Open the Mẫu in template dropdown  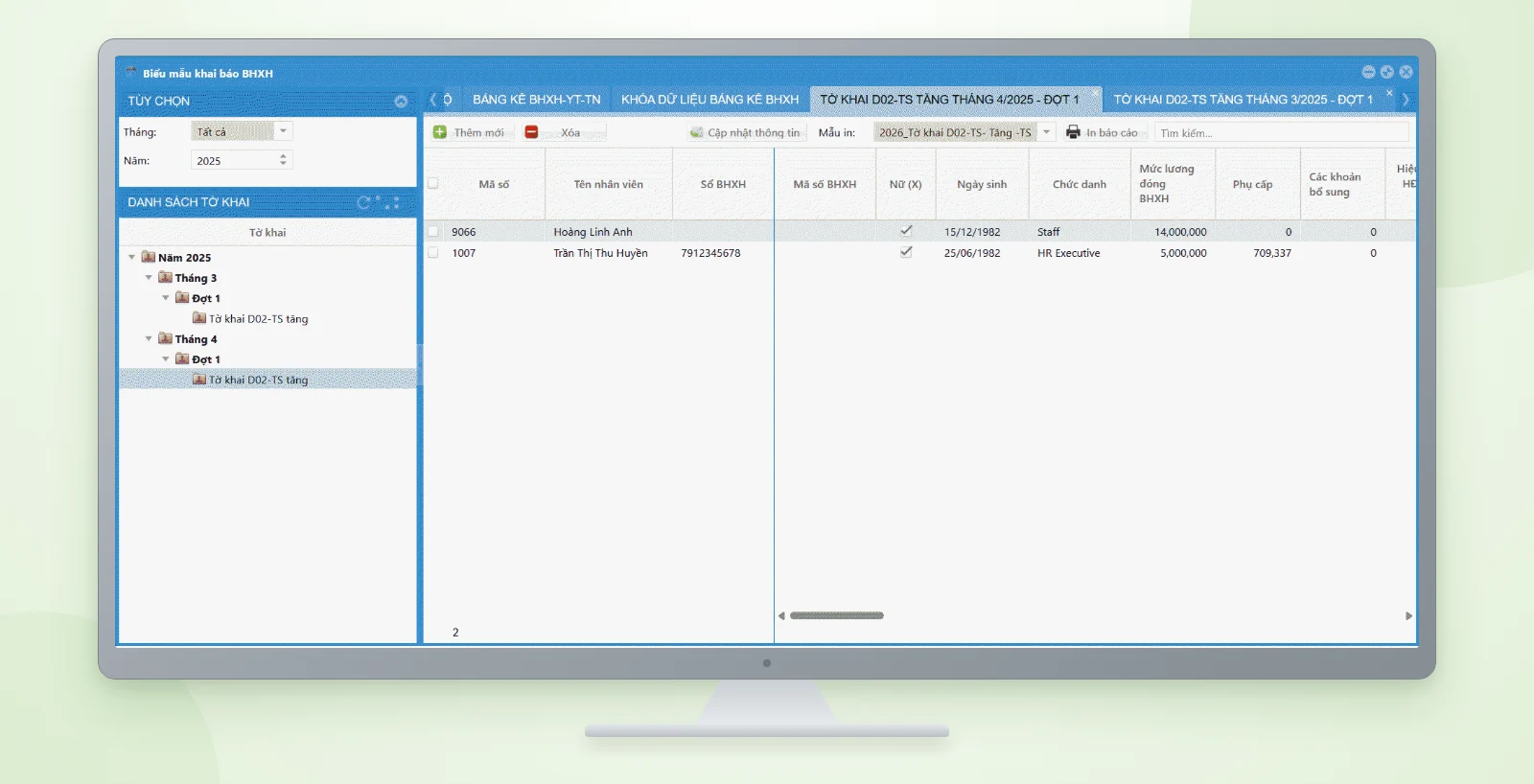1047,132
